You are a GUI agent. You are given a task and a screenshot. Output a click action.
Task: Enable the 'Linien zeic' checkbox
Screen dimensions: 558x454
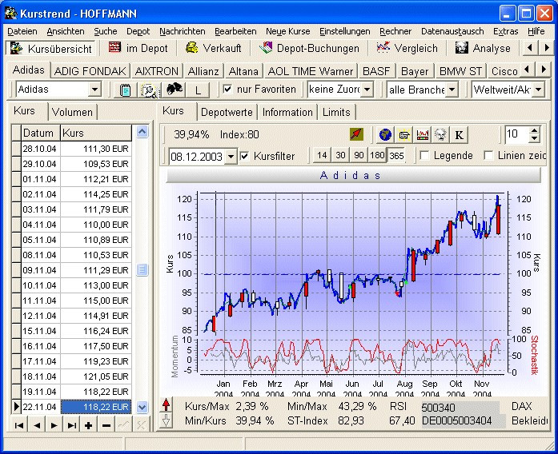coord(488,156)
